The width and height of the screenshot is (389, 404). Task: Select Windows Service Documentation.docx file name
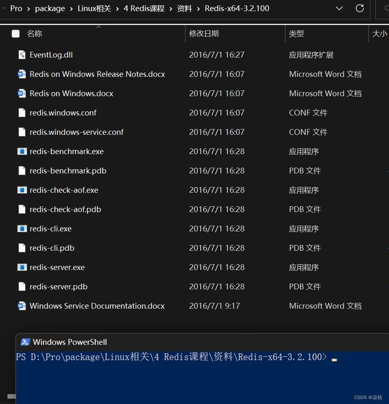97,306
